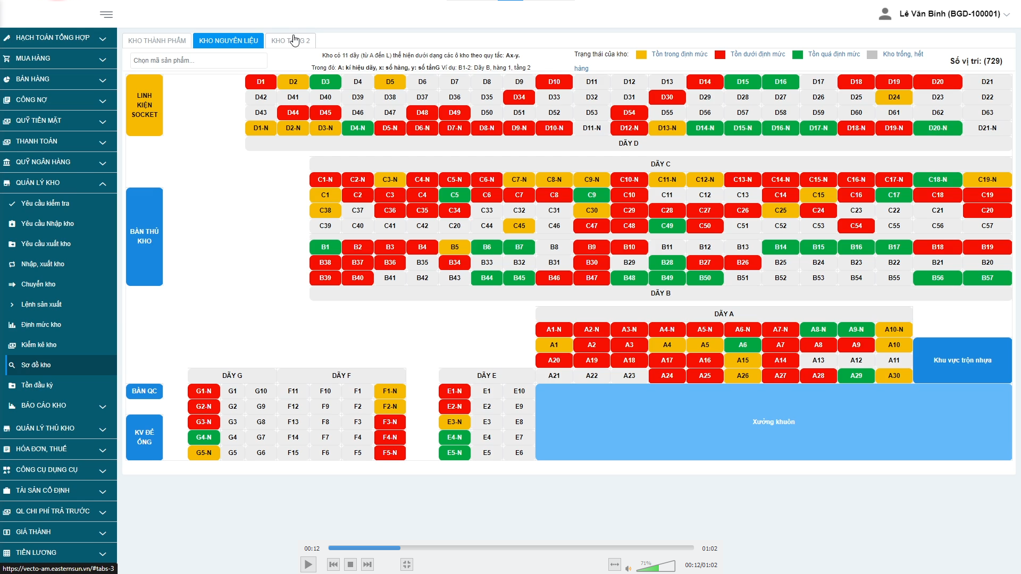Expand the Lệnh sản xuất item

pos(41,305)
